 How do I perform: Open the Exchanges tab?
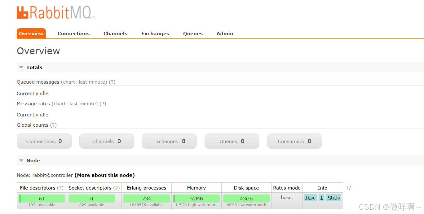point(155,33)
